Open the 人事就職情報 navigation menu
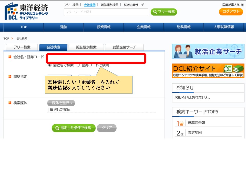 [x=224, y=27]
